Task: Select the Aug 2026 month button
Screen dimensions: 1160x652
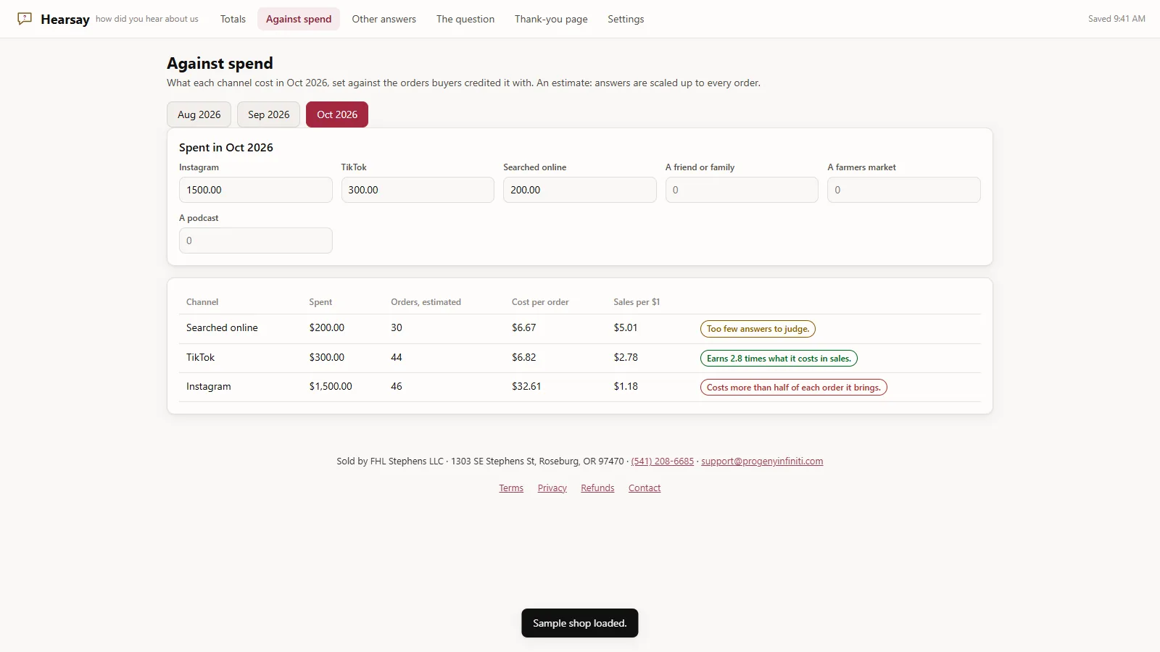Action: [199, 114]
